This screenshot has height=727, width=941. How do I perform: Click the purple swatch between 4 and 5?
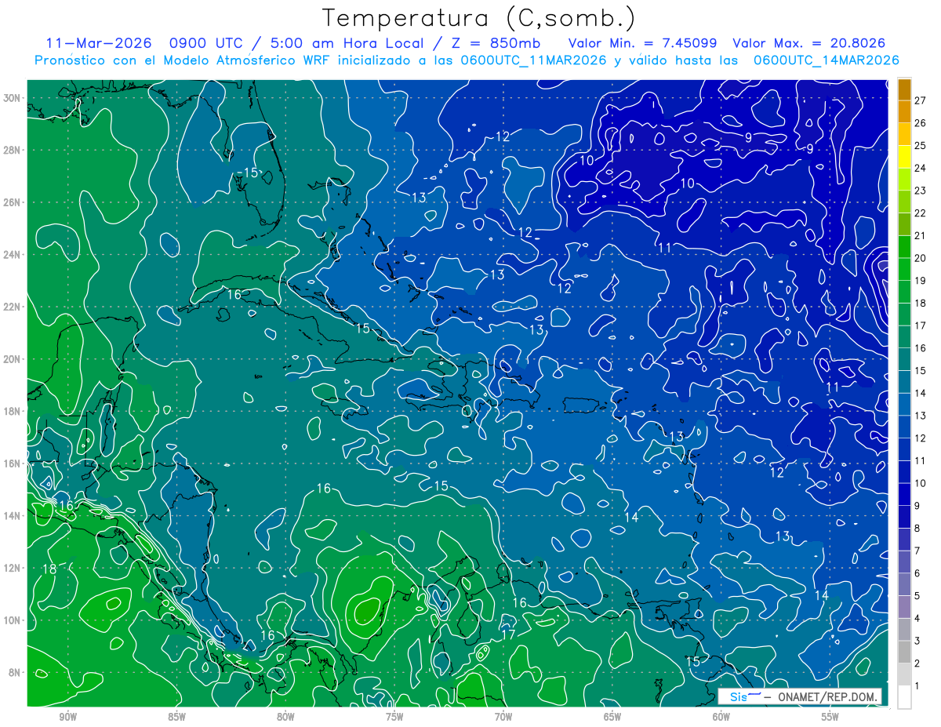904,607
